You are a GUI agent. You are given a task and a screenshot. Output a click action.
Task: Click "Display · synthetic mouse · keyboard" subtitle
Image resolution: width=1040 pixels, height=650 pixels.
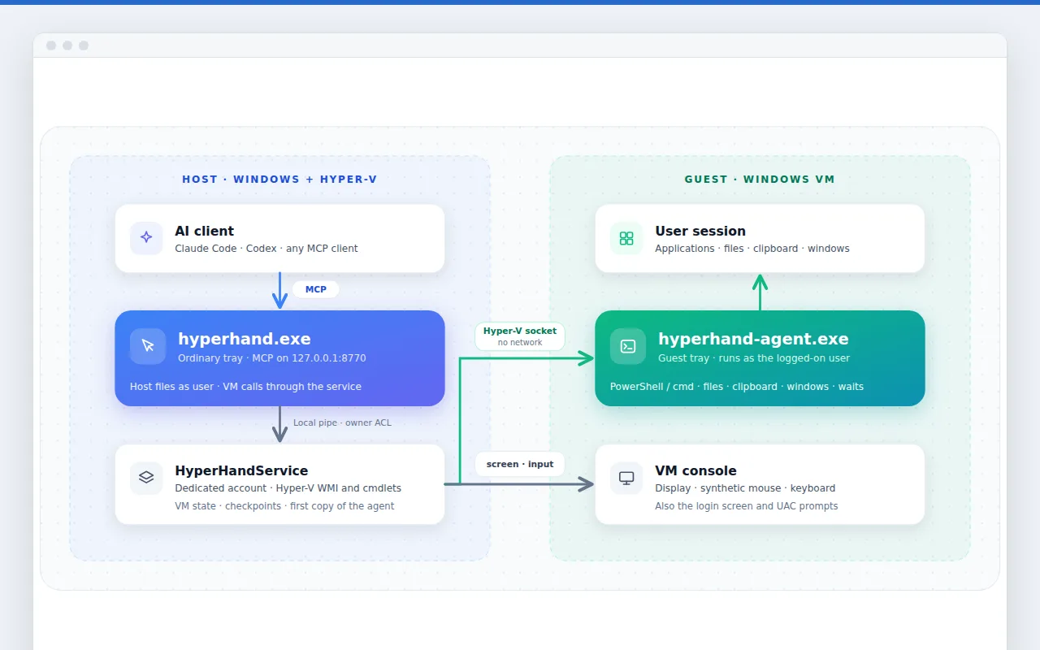(x=745, y=488)
